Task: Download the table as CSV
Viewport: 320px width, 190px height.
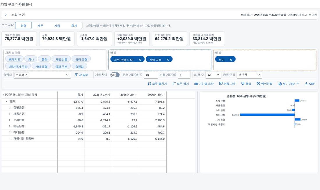Action: (310, 84)
